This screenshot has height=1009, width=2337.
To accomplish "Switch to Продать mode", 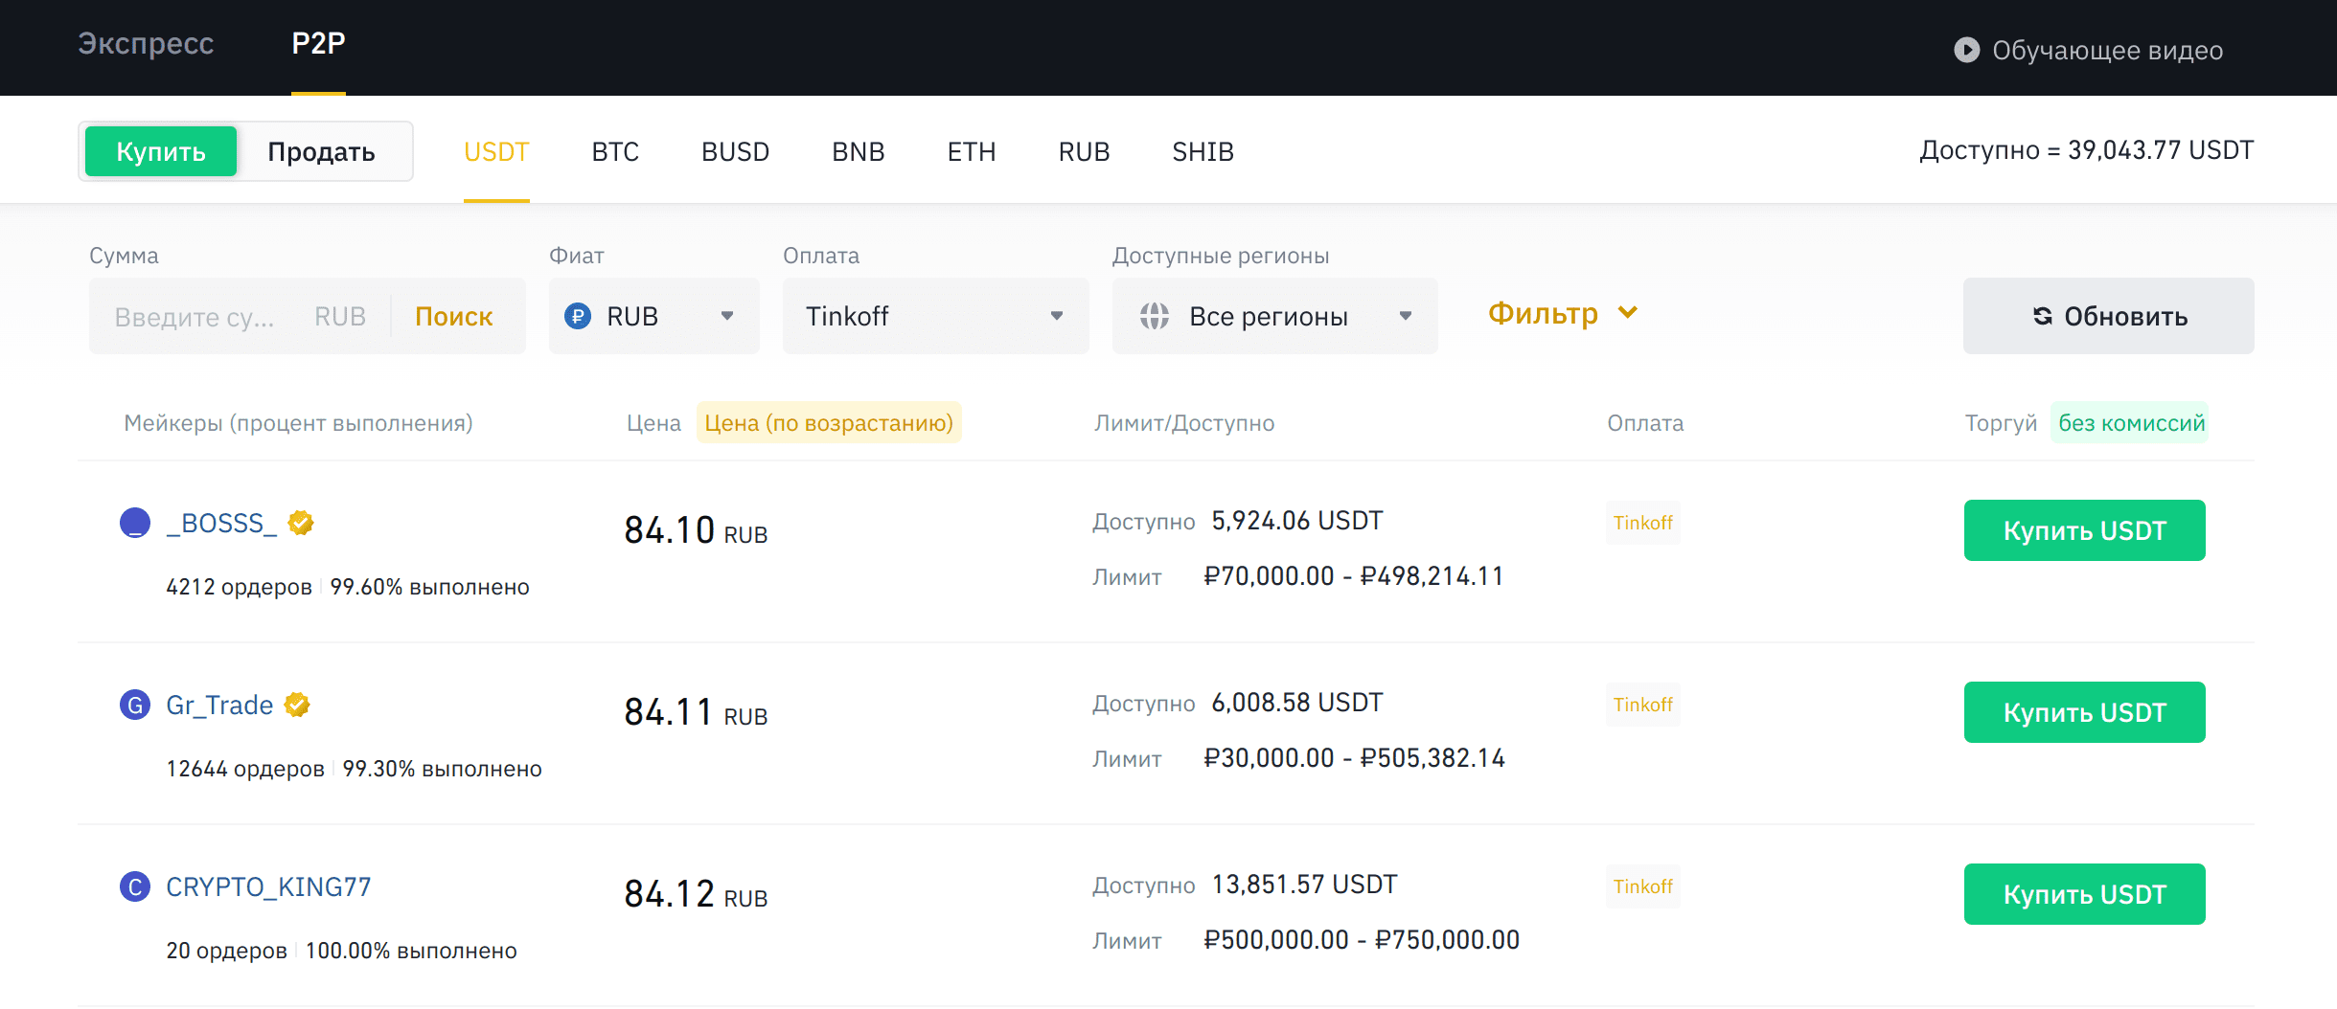I will (323, 150).
